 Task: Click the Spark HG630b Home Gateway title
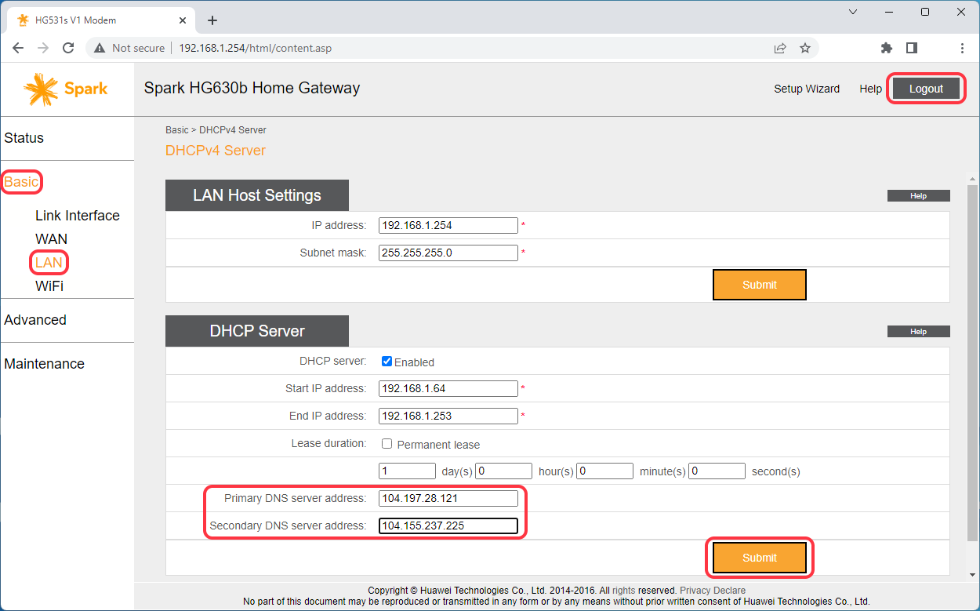point(252,88)
